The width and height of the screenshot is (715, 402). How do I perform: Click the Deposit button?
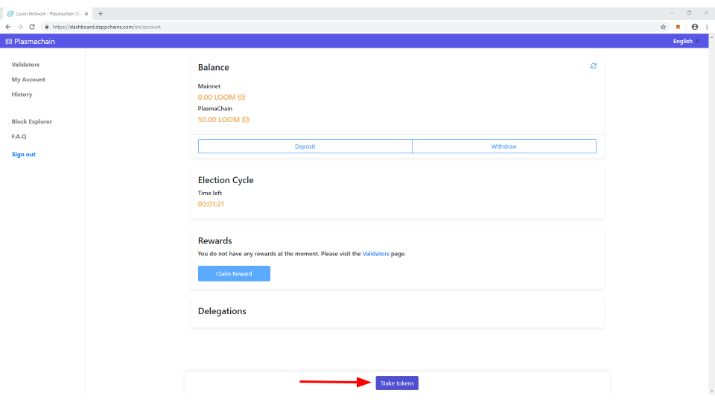click(x=305, y=147)
